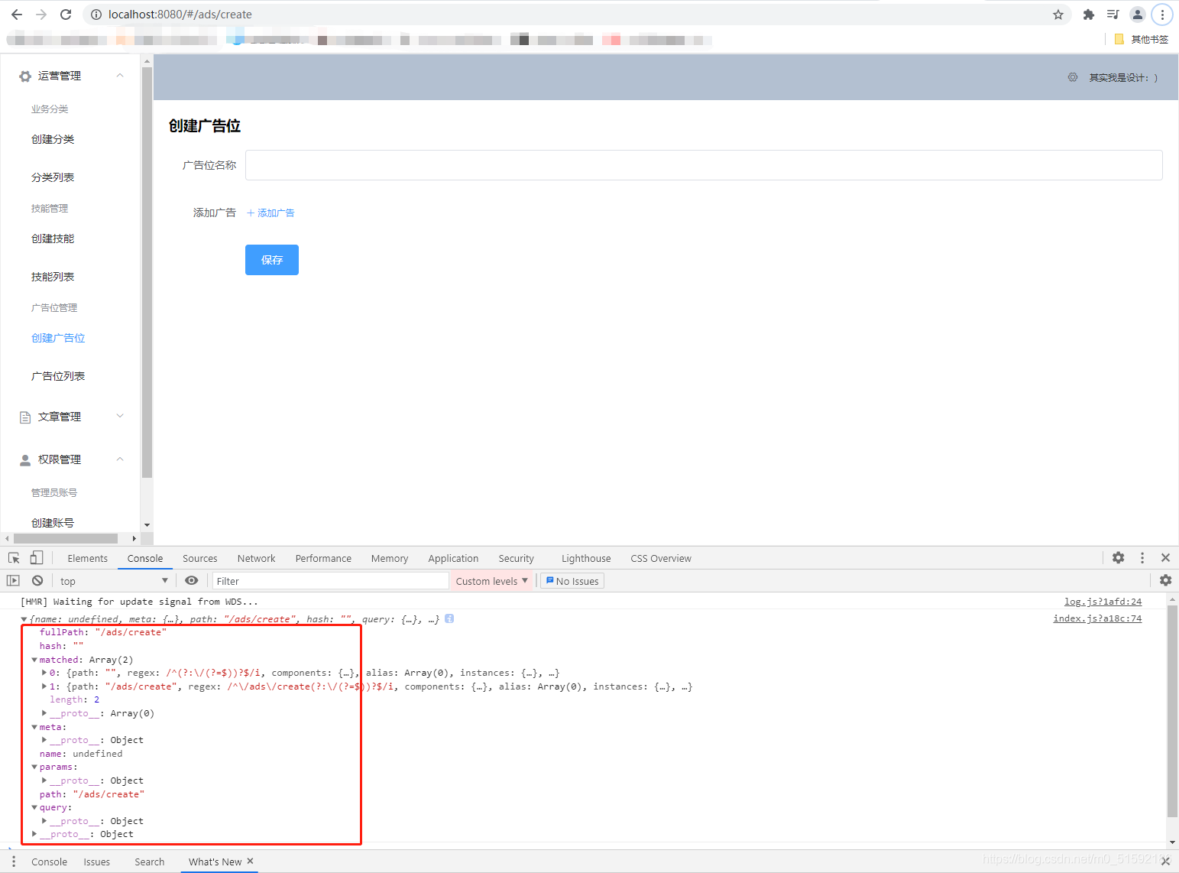Reload the page with the refresh icon
The height and width of the screenshot is (873, 1179).
tap(66, 15)
